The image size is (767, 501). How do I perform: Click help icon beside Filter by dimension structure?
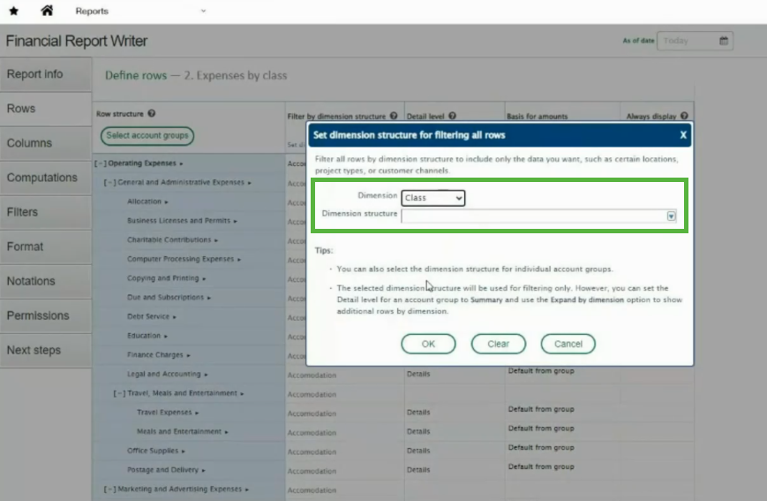[395, 116]
